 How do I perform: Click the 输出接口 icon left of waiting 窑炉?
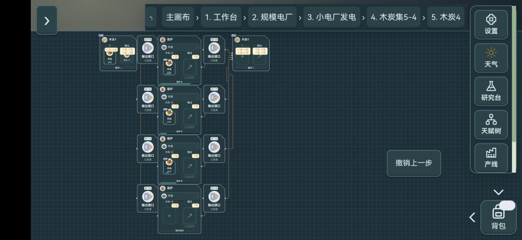pyautogui.click(x=148, y=197)
